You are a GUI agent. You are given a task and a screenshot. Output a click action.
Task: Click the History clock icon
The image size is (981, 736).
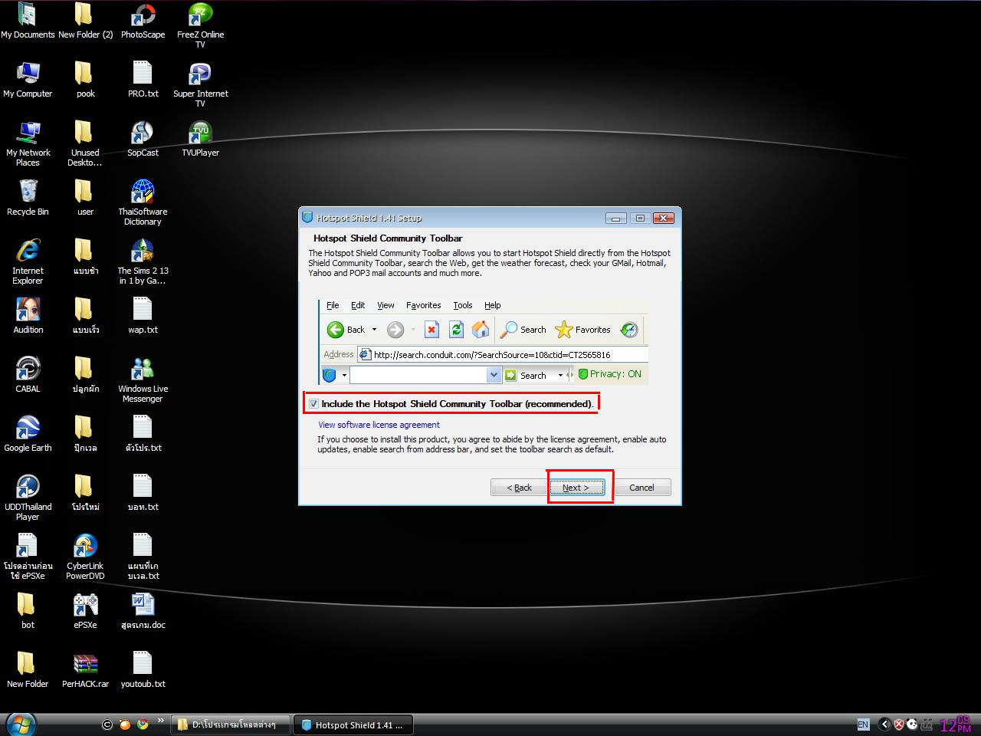click(629, 330)
